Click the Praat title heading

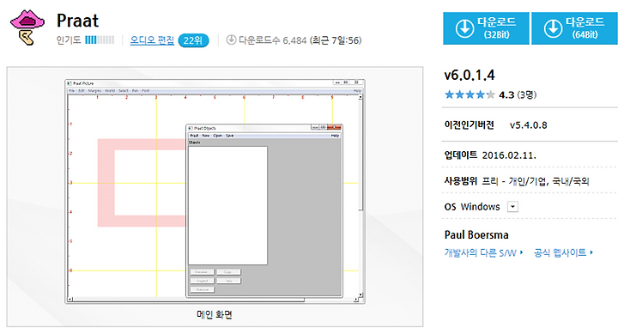[77, 21]
